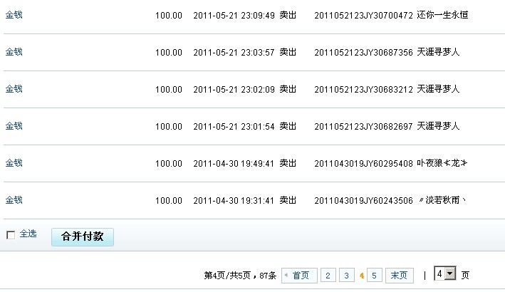Expand the page number dropdown
The height and width of the screenshot is (292, 505).
pyautogui.click(x=449, y=274)
